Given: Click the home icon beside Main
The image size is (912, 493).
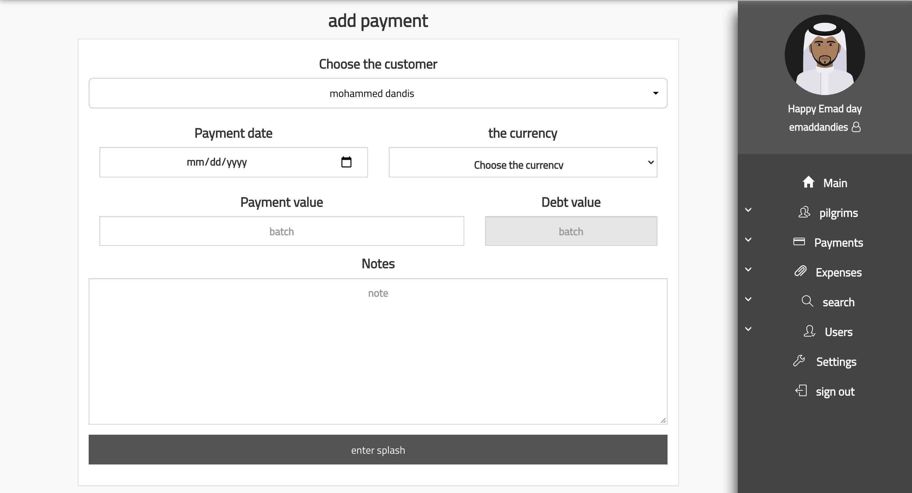Looking at the screenshot, I should pyautogui.click(x=808, y=182).
